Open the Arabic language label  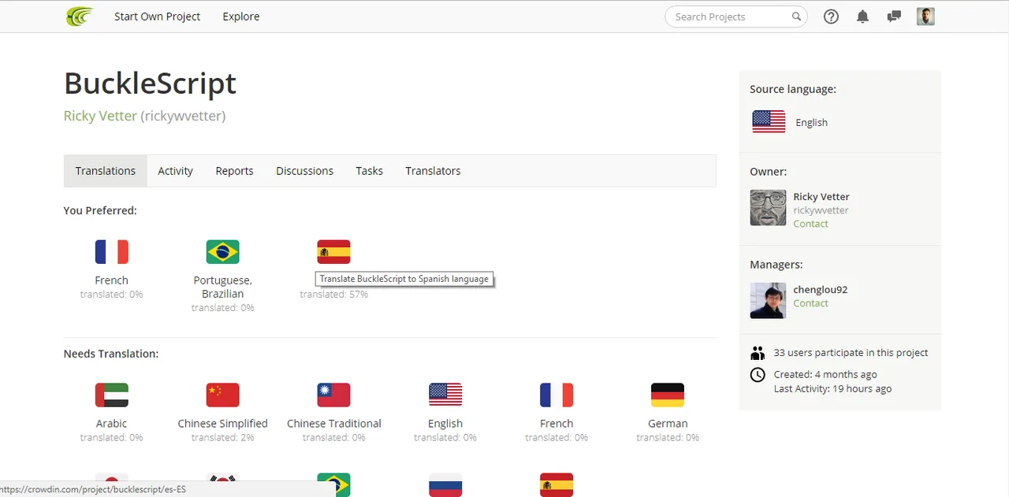tap(111, 424)
